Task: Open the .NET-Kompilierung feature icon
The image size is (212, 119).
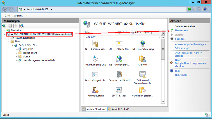Action: click(95, 59)
